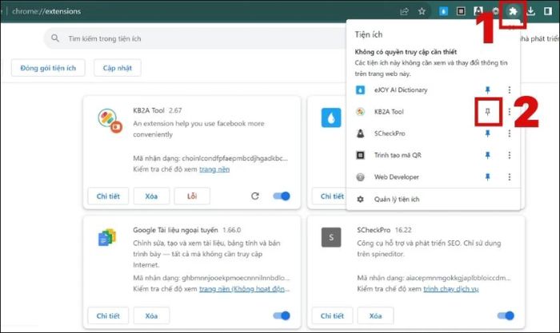
Task: Open more options for eJOY AI Dictionary
Action: coord(509,90)
